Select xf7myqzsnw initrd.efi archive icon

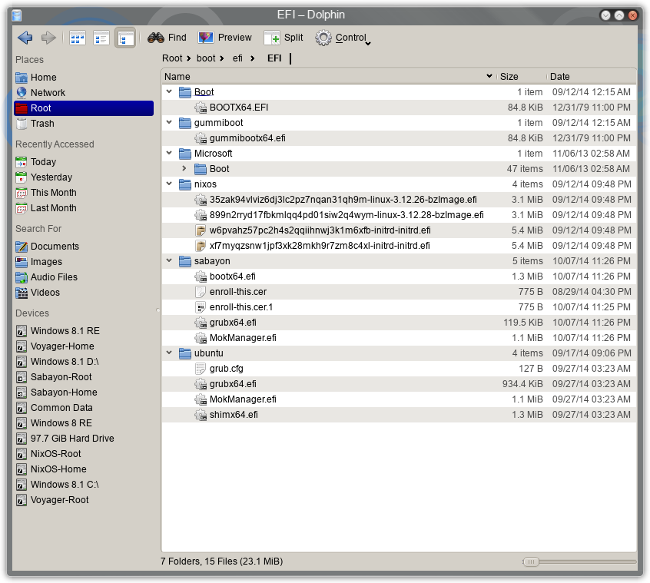pos(201,246)
